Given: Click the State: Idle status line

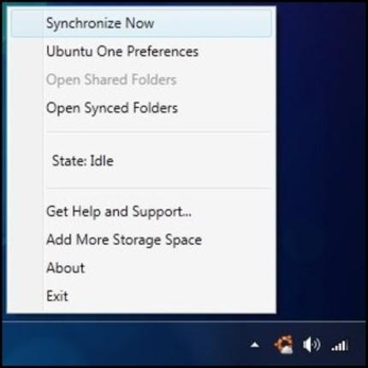Looking at the screenshot, I should pos(83,161).
